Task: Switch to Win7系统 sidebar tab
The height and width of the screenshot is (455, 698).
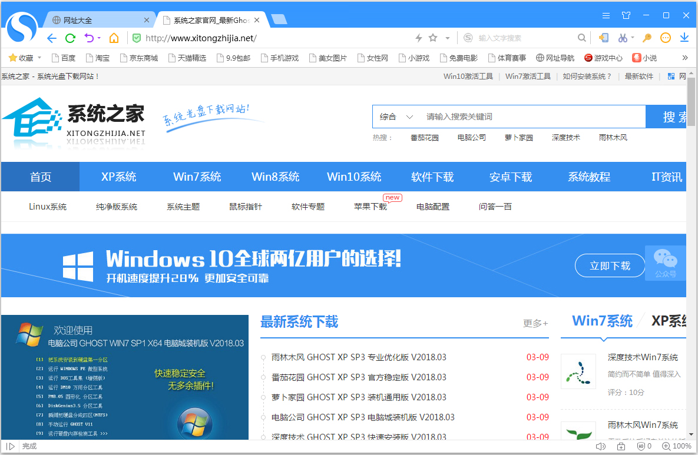Action: [x=603, y=321]
